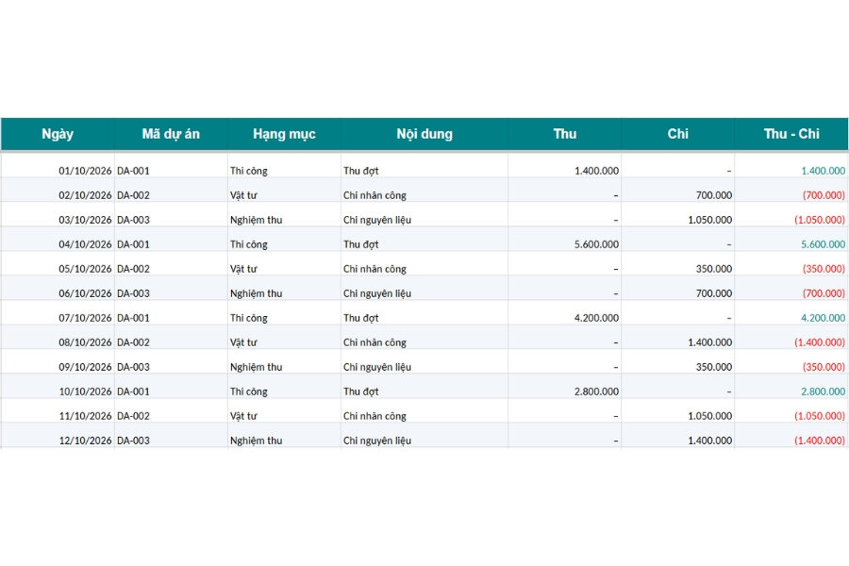849x566 pixels.
Task: Click the Nội dung header cell
Action: (x=424, y=134)
